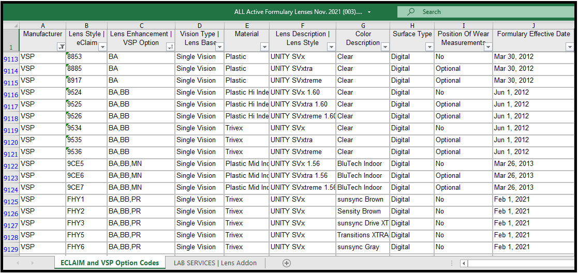578x274 pixels.
Task: Click the UNITY SVx 1.60 cell
Action: 303,93
